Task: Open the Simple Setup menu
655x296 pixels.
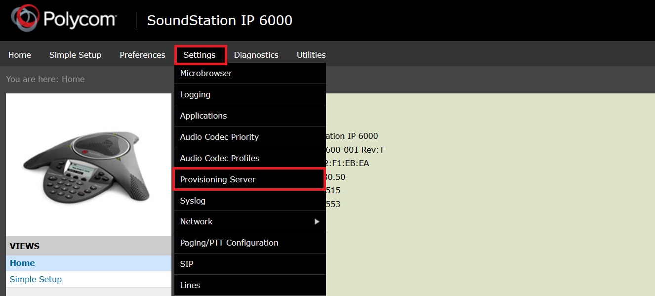Action: pos(76,55)
